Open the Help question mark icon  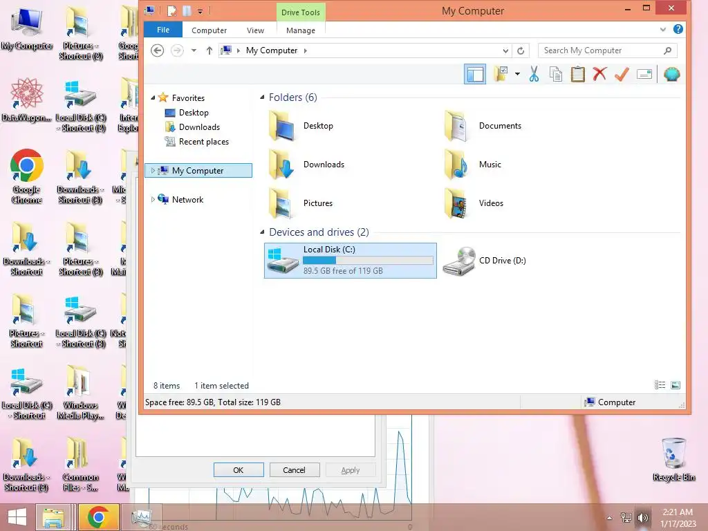click(678, 29)
